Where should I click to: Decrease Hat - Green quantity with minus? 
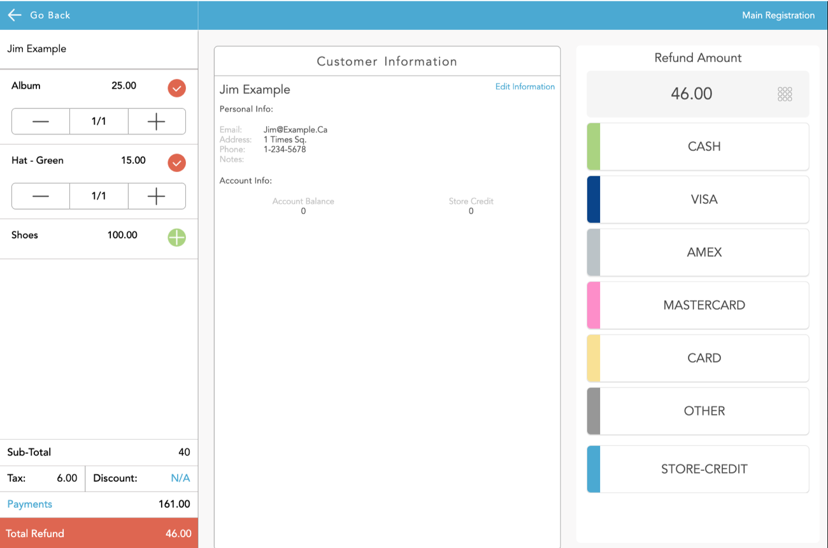point(41,196)
